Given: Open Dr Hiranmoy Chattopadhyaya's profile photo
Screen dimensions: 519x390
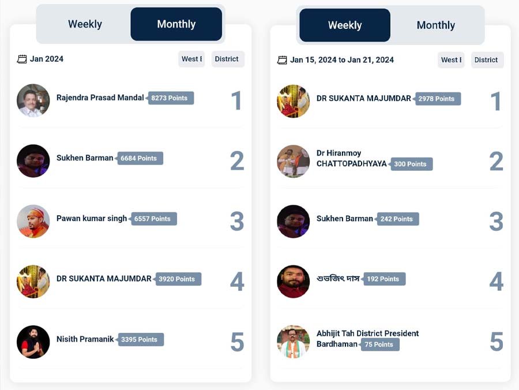Looking at the screenshot, I should coord(294,161).
